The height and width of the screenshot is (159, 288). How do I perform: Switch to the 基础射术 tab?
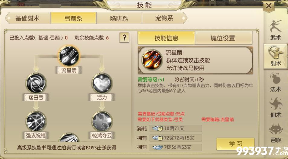tap(28, 18)
